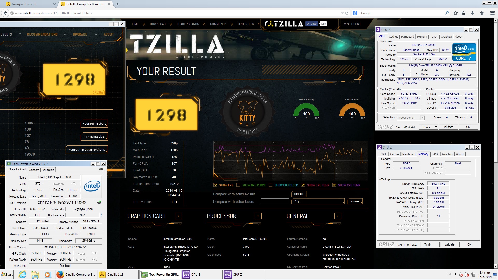Click the muted volume tray icon
The height and width of the screenshot is (280, 498).
(461, 275)
